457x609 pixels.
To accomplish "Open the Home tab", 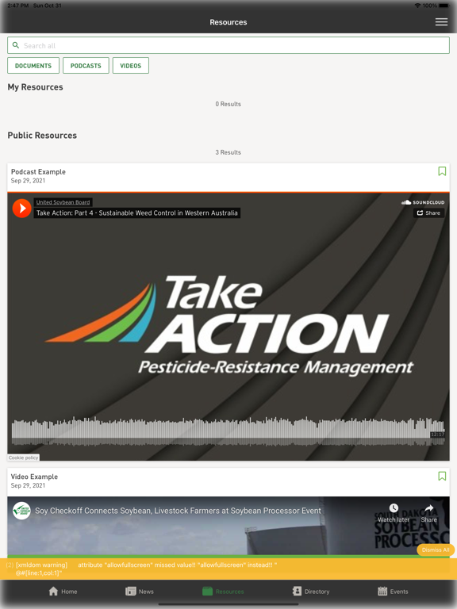I will 63,591.
